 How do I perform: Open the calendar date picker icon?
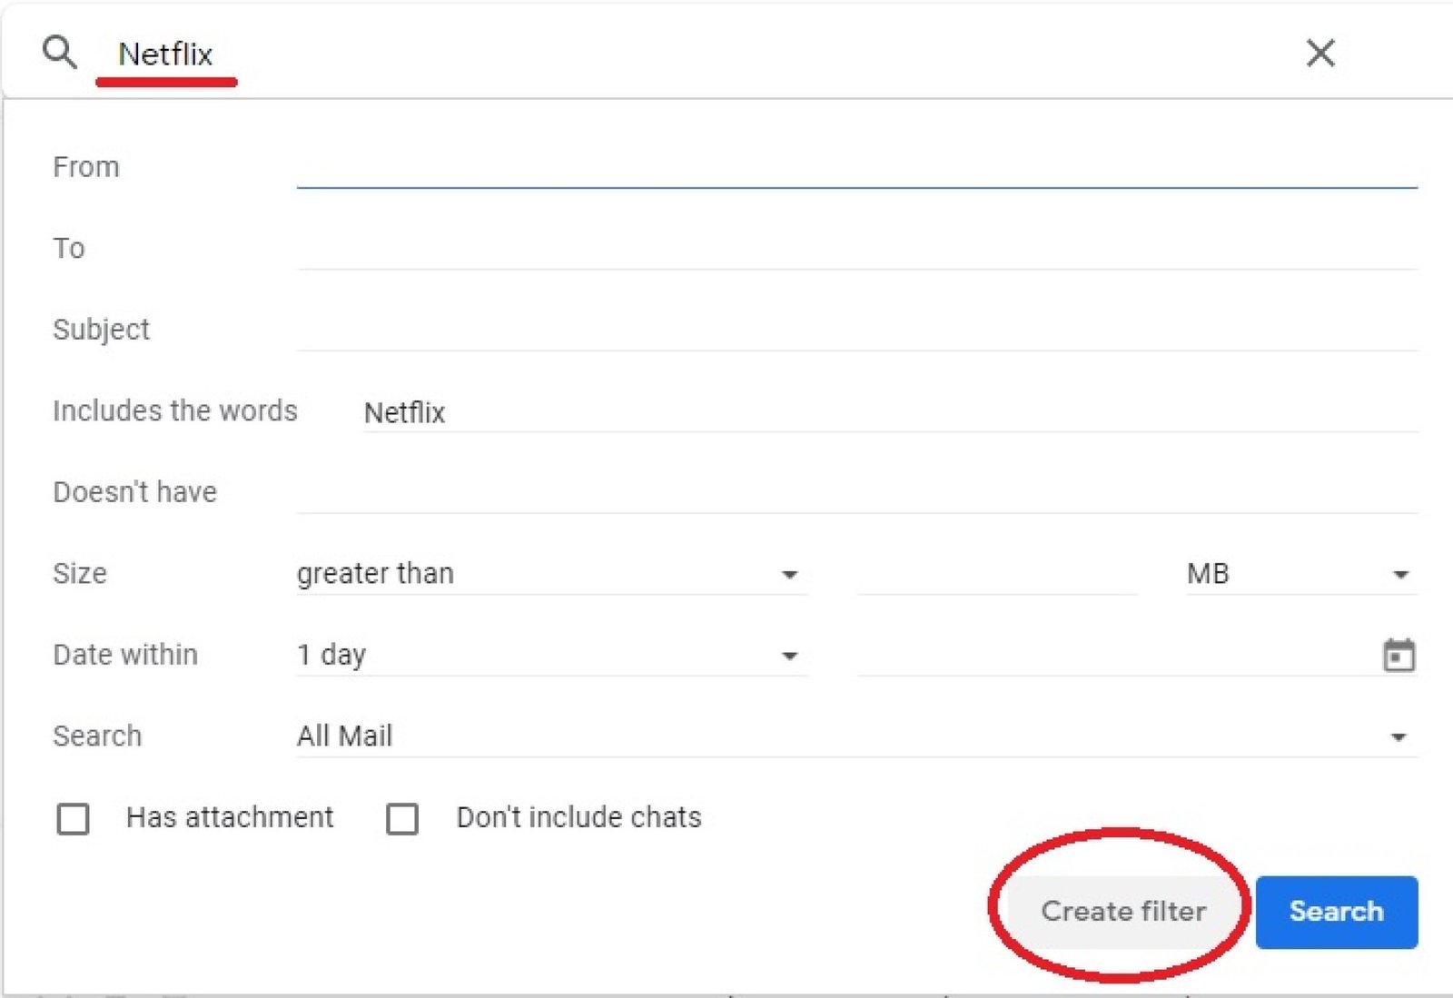(x=1399, y=655)
